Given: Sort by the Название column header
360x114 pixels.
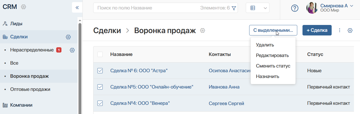Looking at the screenshot, I should click(x=121, y=54).
